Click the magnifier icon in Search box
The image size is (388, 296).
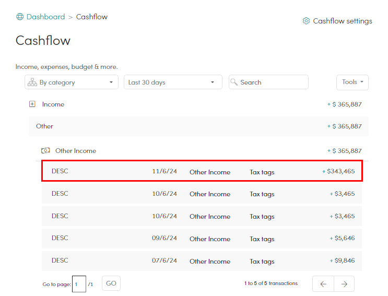[x=234, y=82]
